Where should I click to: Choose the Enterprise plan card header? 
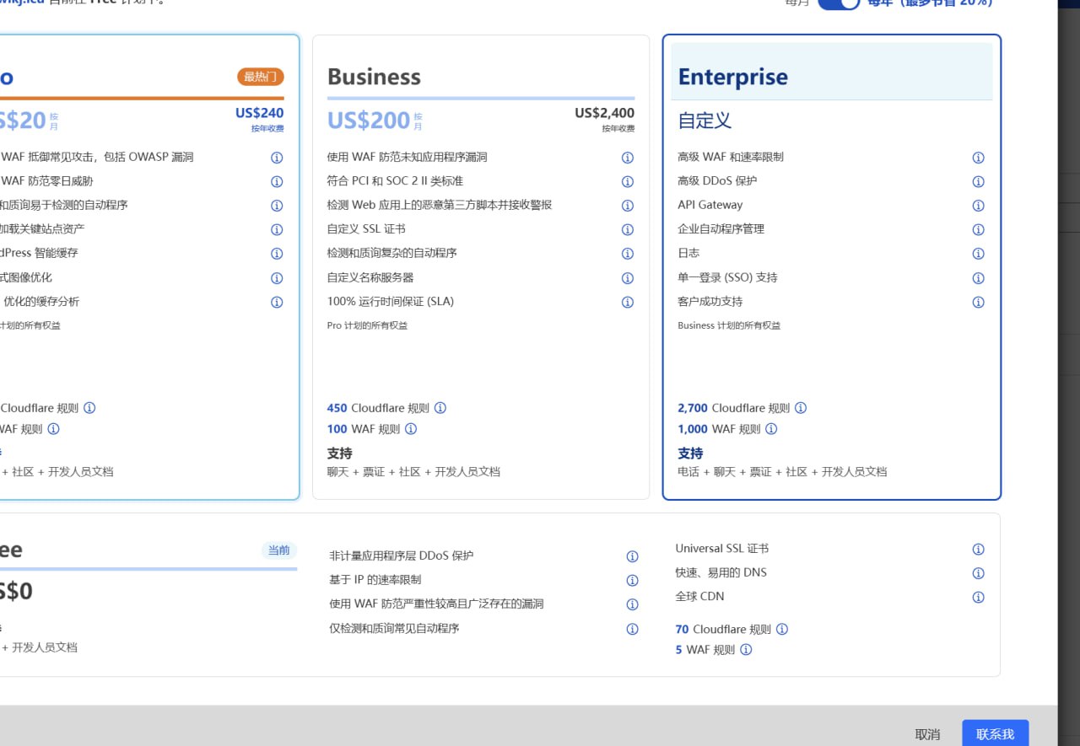tap(732, 77)
